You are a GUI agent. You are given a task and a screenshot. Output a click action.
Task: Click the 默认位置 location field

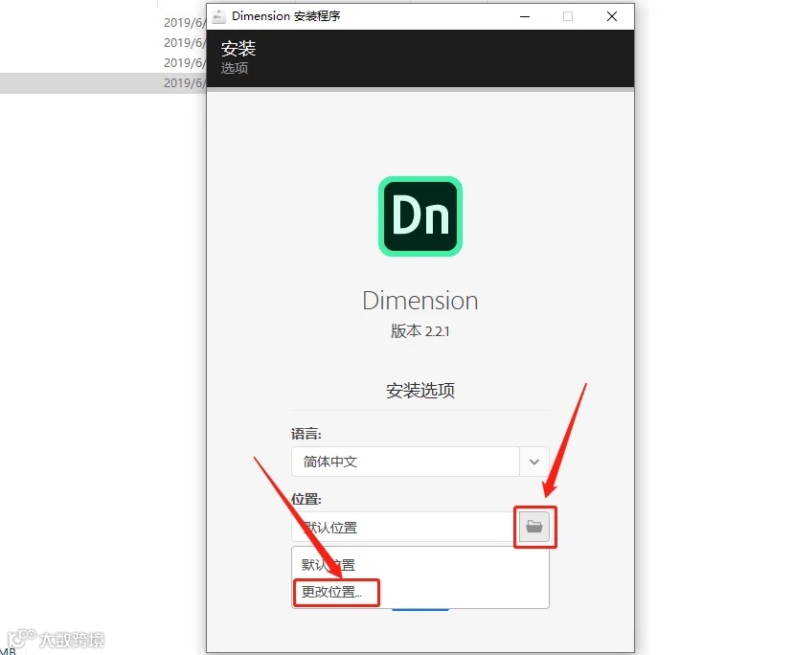pyautogui.click(x=403, y=527)
